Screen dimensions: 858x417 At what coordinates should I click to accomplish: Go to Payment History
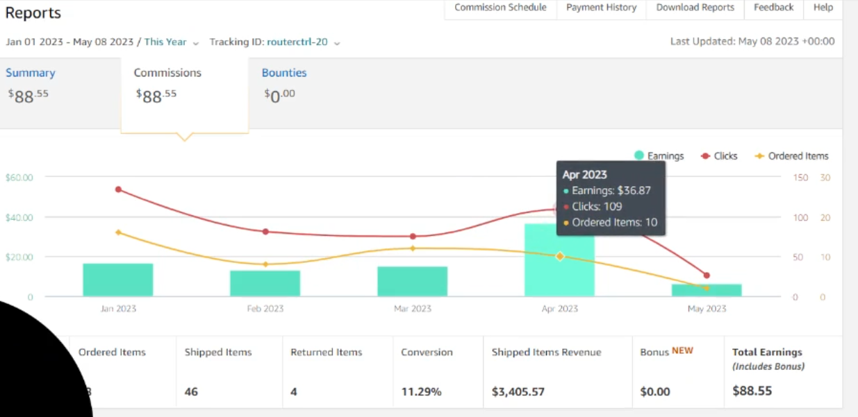pyautogui.click(x=601, y=8)
